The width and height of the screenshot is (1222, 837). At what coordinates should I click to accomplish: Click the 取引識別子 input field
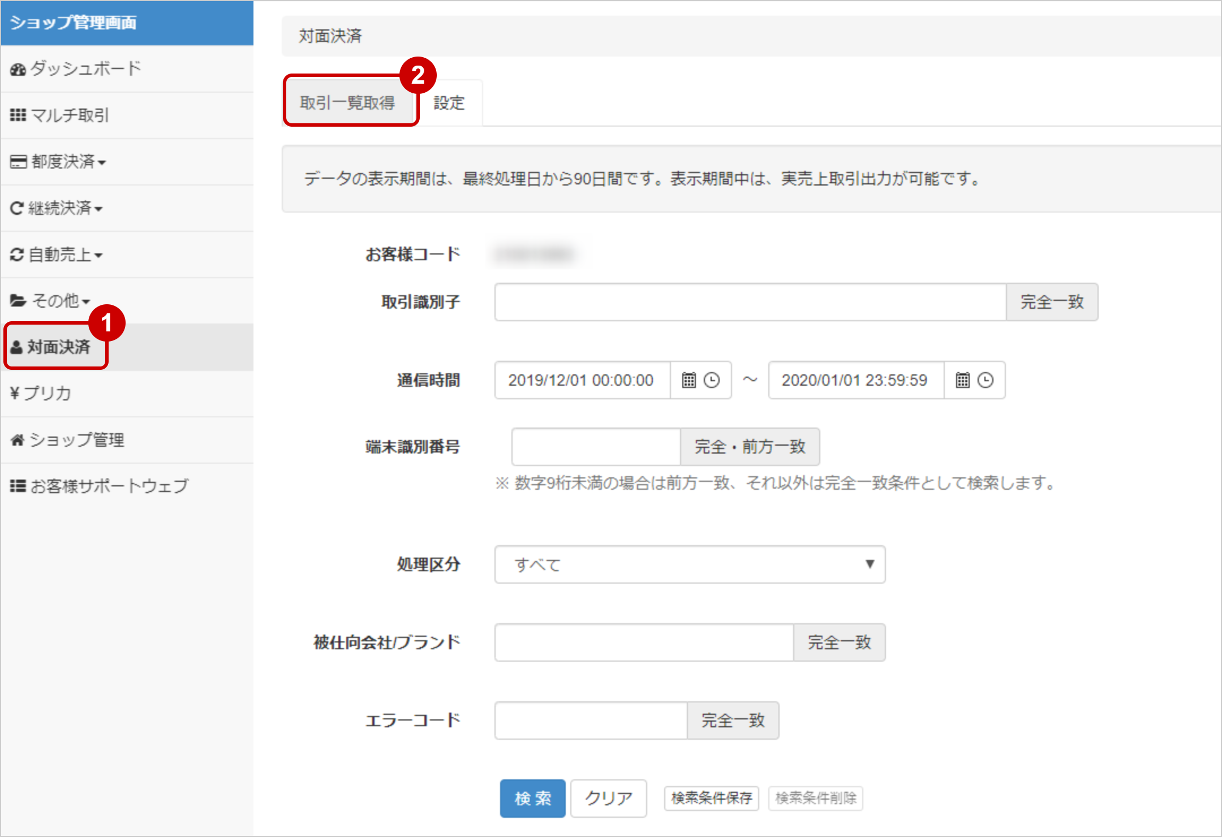[750, 302]
